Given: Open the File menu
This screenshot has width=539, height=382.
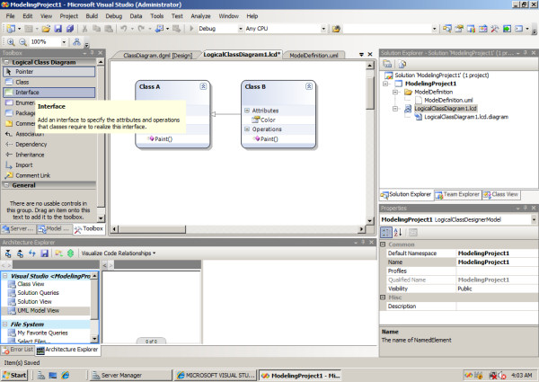Looking at the screenshot, I should [10, 16].
